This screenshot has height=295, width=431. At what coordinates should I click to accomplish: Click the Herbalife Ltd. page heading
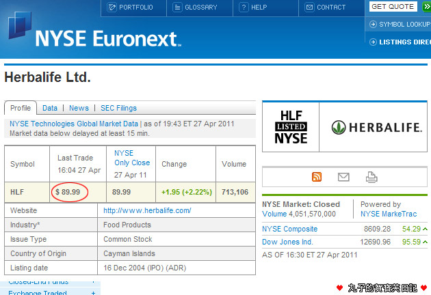click(48, 77)
